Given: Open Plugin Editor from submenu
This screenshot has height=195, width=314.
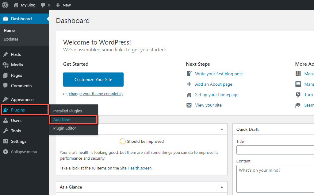Looking at the screenshot, I should [65, 128].
